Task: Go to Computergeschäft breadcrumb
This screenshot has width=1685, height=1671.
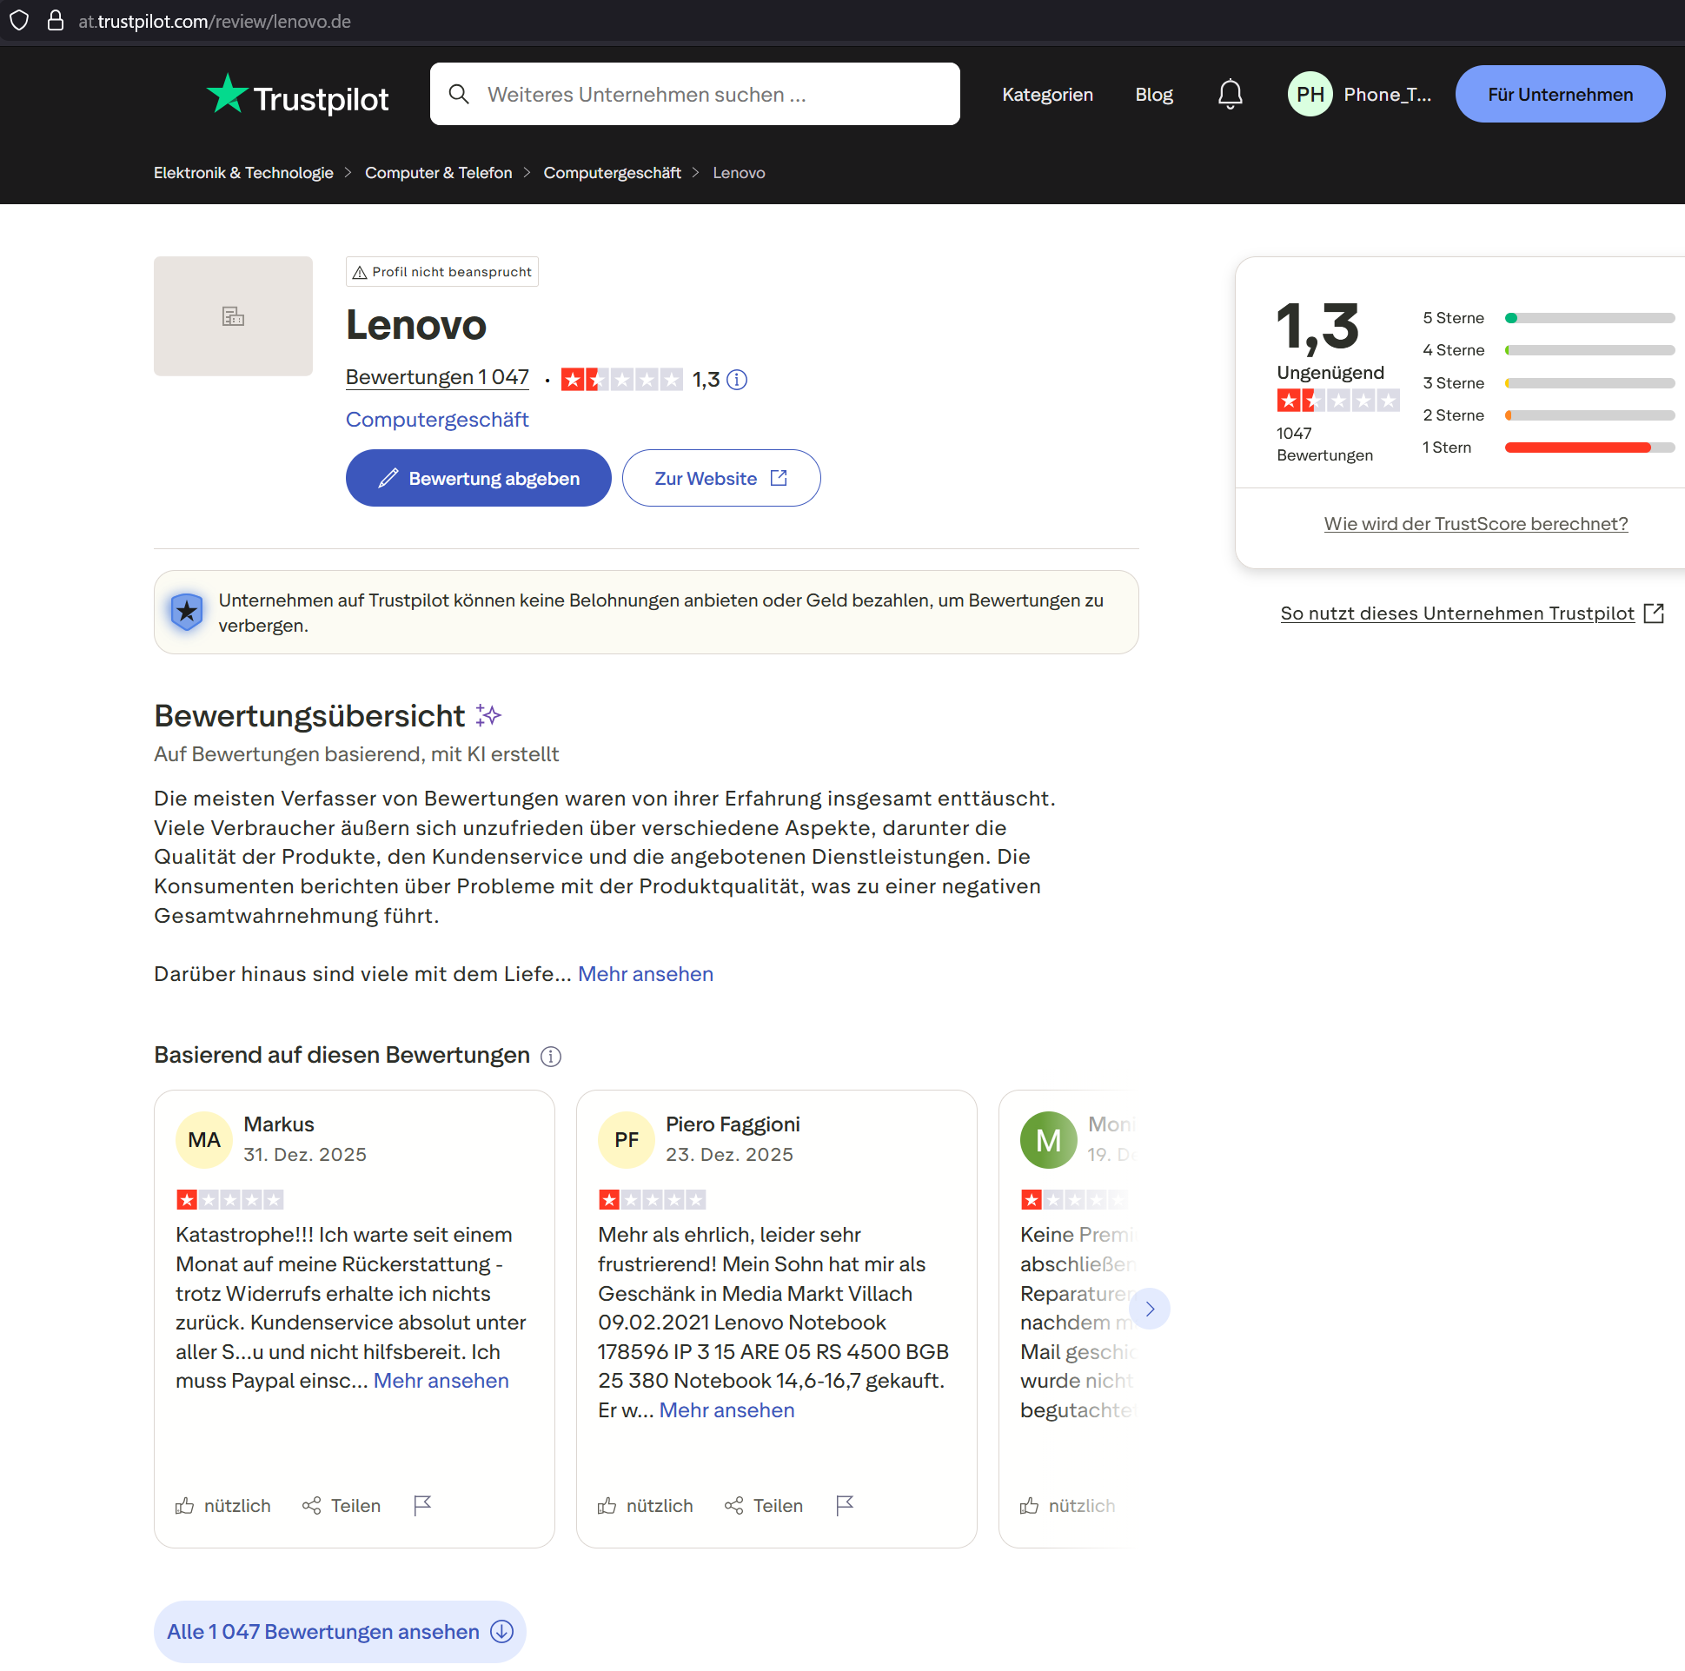Action: tap(612, 173)
